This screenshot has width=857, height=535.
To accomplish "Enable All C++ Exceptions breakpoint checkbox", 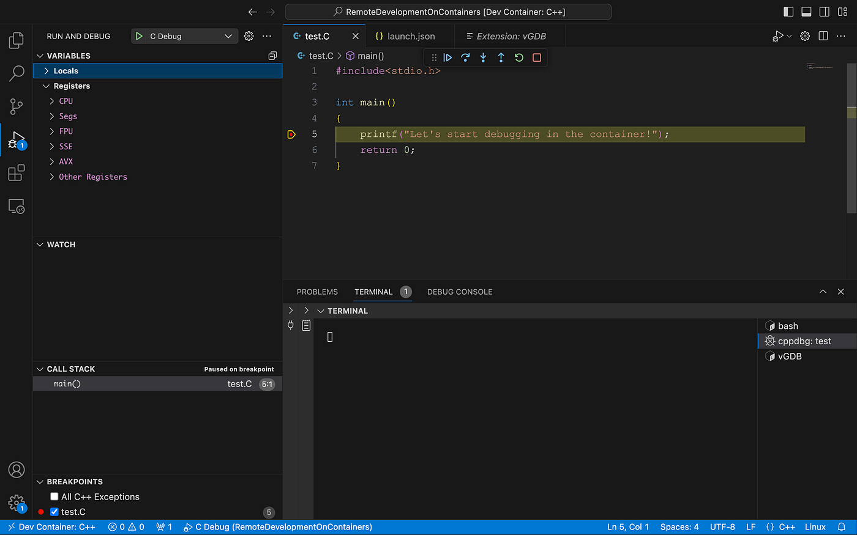I will point(54,496).
